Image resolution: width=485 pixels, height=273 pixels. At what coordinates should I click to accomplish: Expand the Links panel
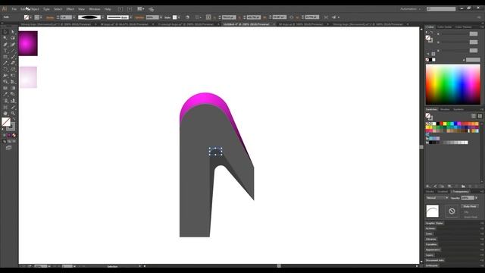(429, 234)
